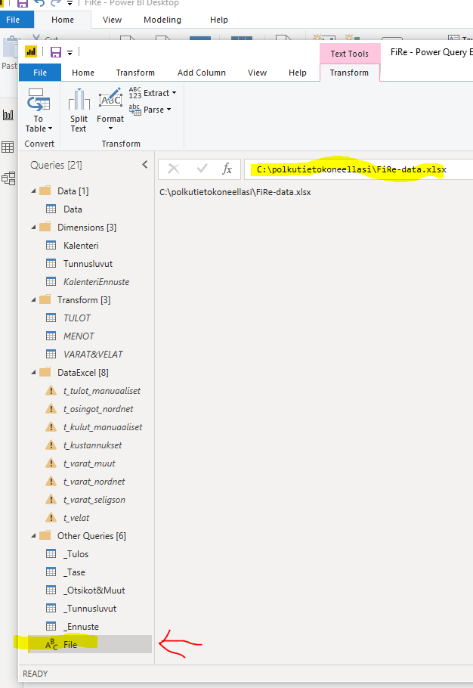The image size is (473, 688).
Task: Collapse the Other Queries [6] folder
Action: [x=33, y=536]
